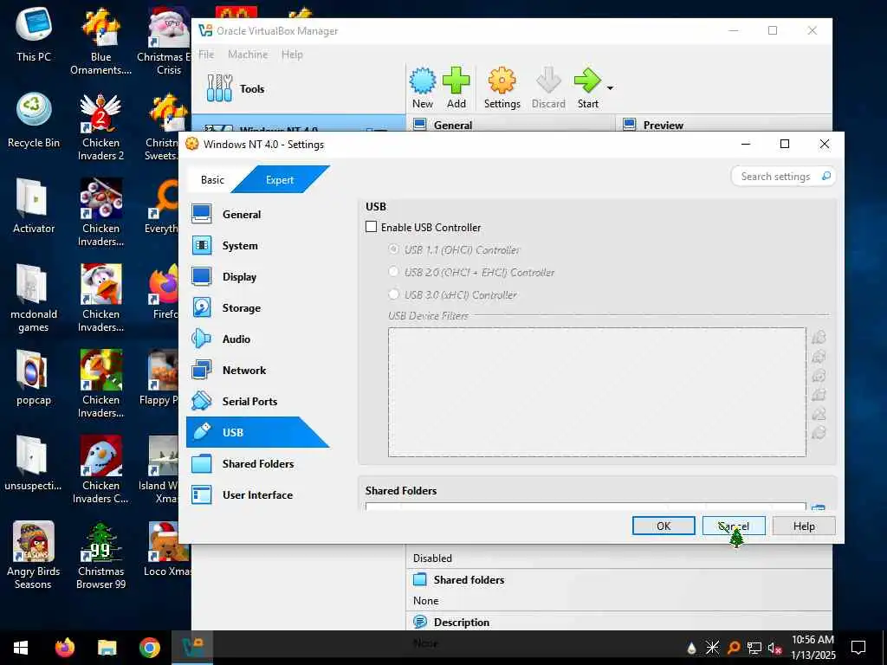Select USB 1.1 (OHCI) Controller radio
887x665 pixels.
click(x=394, y=249)
